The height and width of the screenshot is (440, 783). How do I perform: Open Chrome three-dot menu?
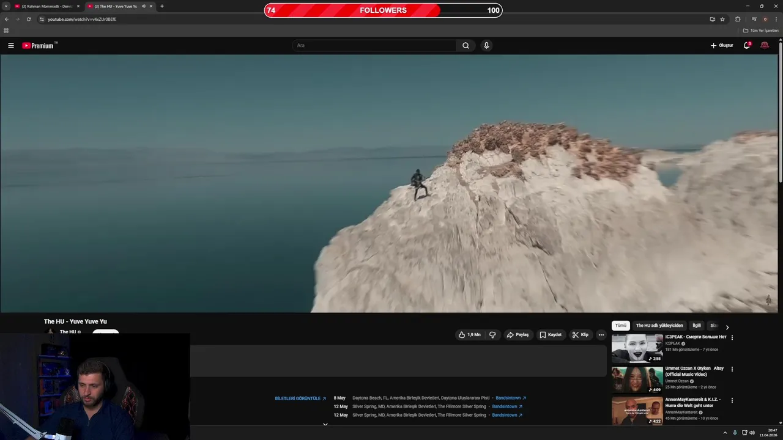click(776, 19)
